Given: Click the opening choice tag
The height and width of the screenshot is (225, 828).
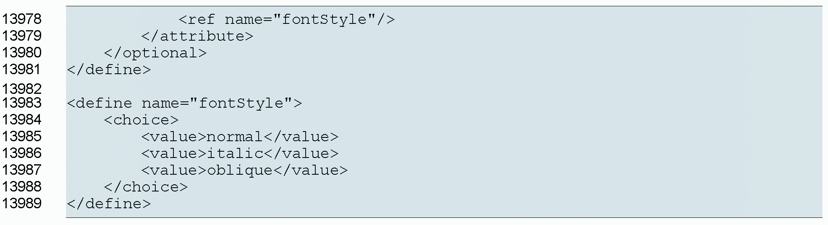Looking at the screenshot, I should coord(141,120).
